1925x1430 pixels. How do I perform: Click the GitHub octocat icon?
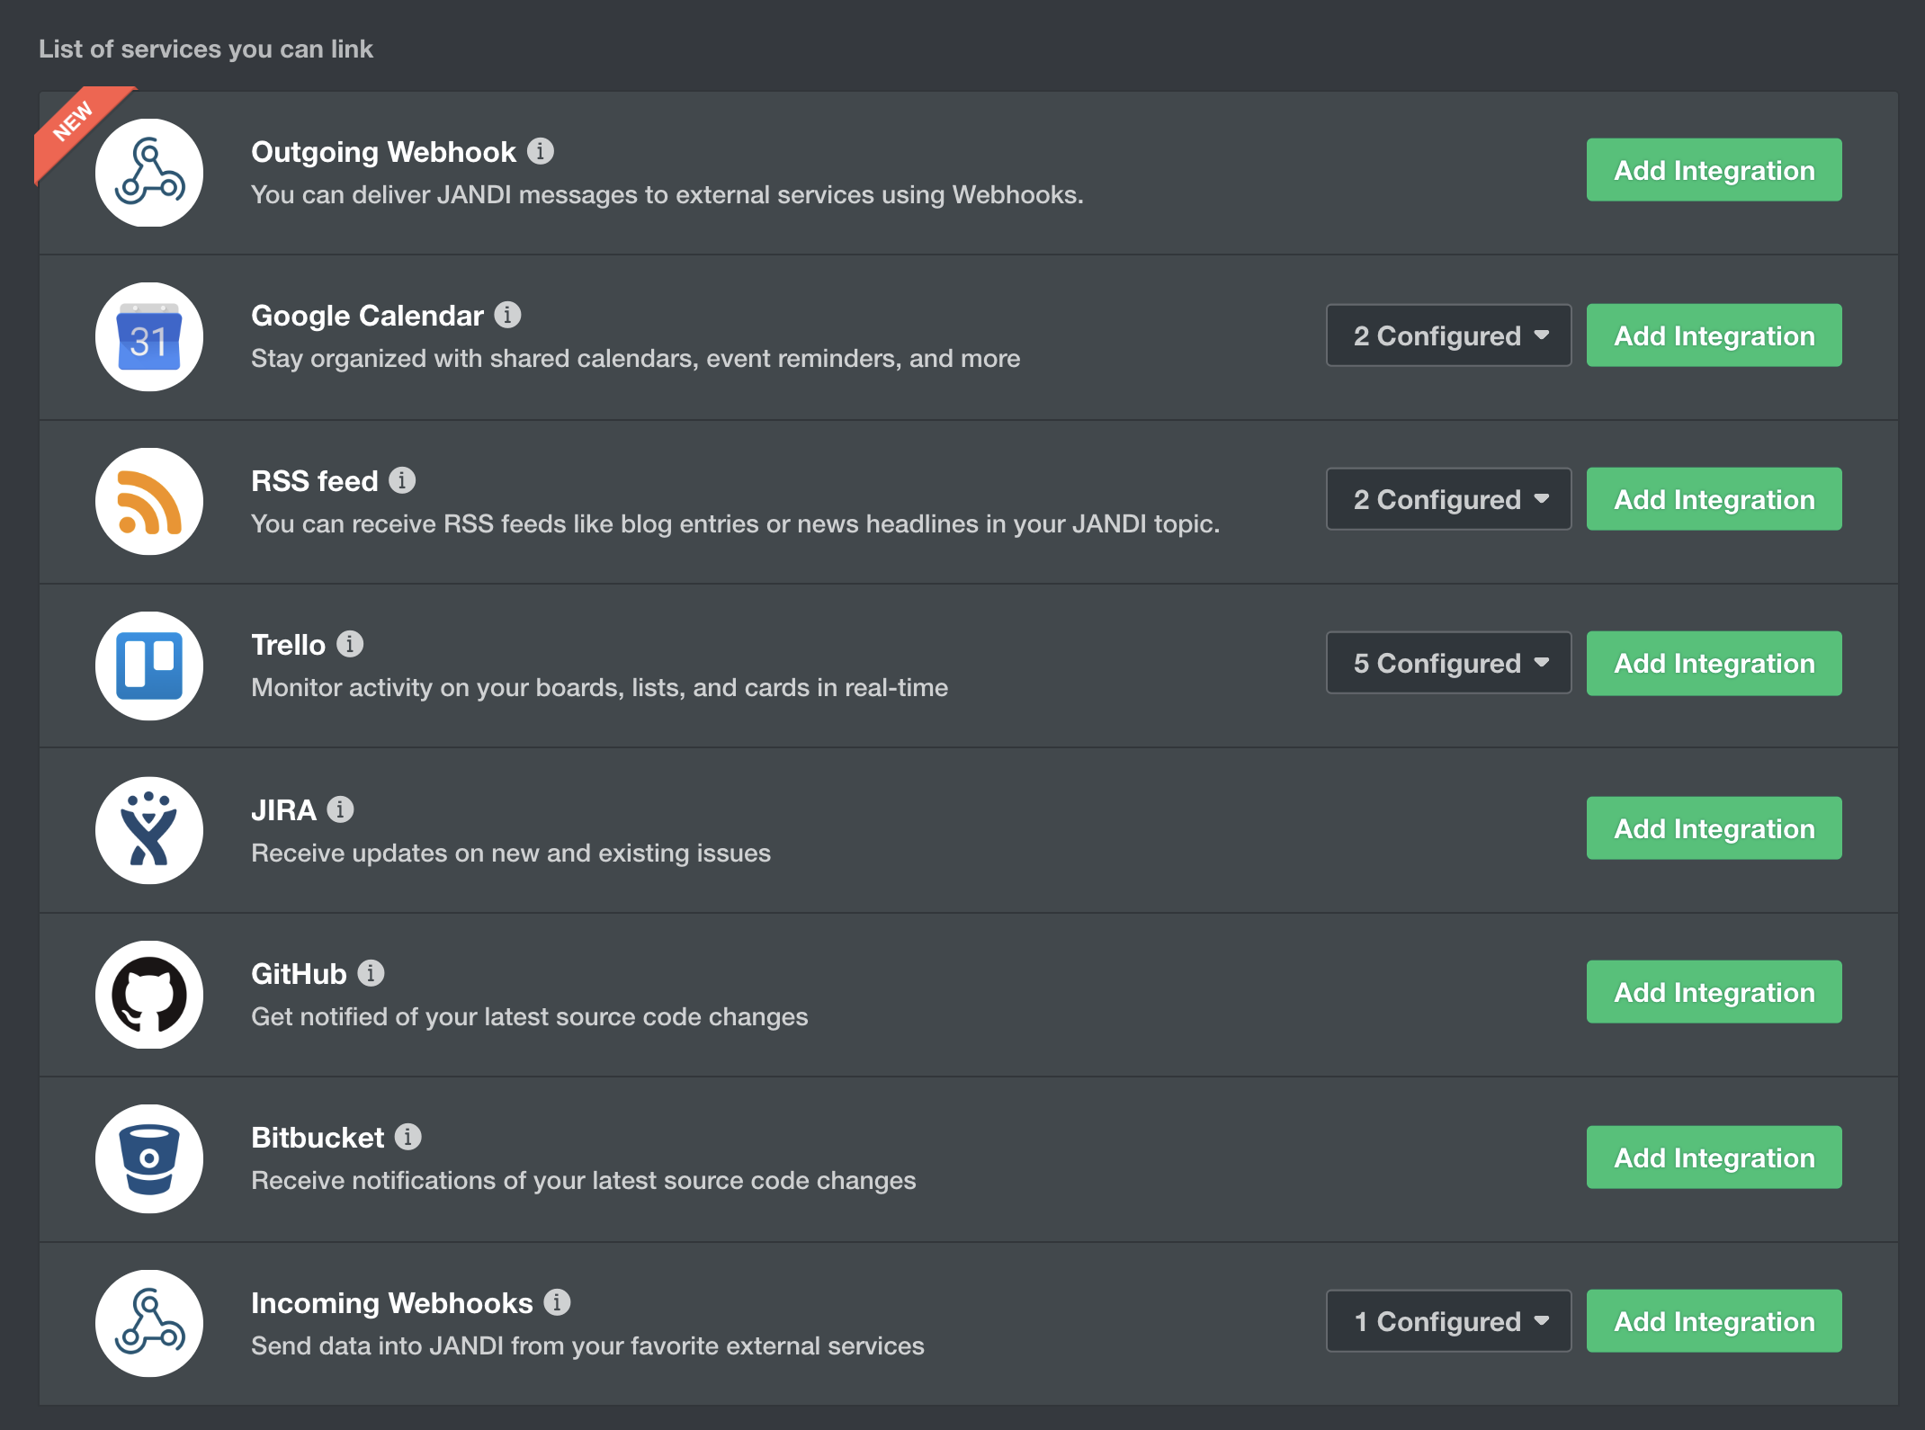click(x=149, y=995)
